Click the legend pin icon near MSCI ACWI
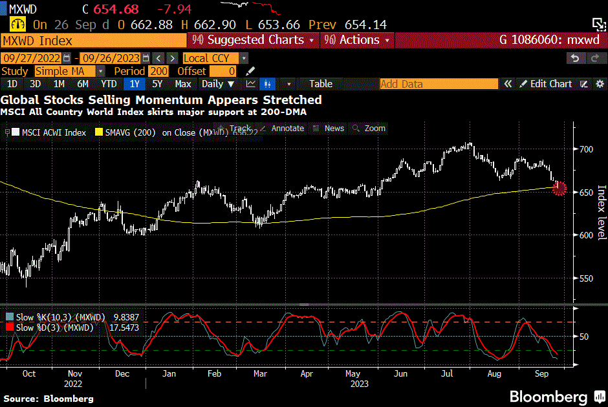The image size is (608, 407). coord(7,132)
